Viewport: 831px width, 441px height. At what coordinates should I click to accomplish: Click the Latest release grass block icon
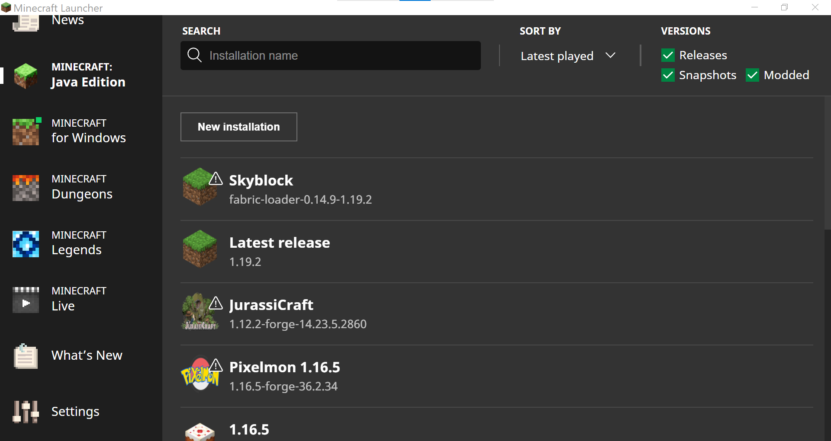click(x=200, y=249)
